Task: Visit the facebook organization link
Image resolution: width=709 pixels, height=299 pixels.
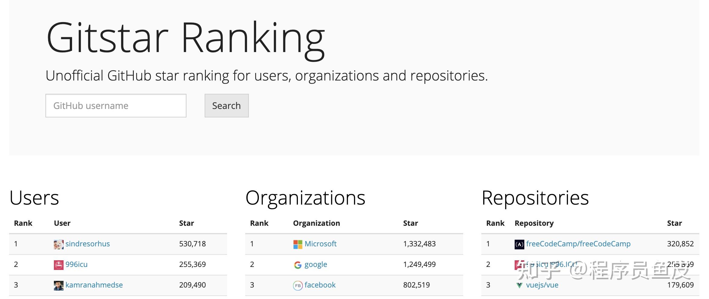Action: point(320,285)
